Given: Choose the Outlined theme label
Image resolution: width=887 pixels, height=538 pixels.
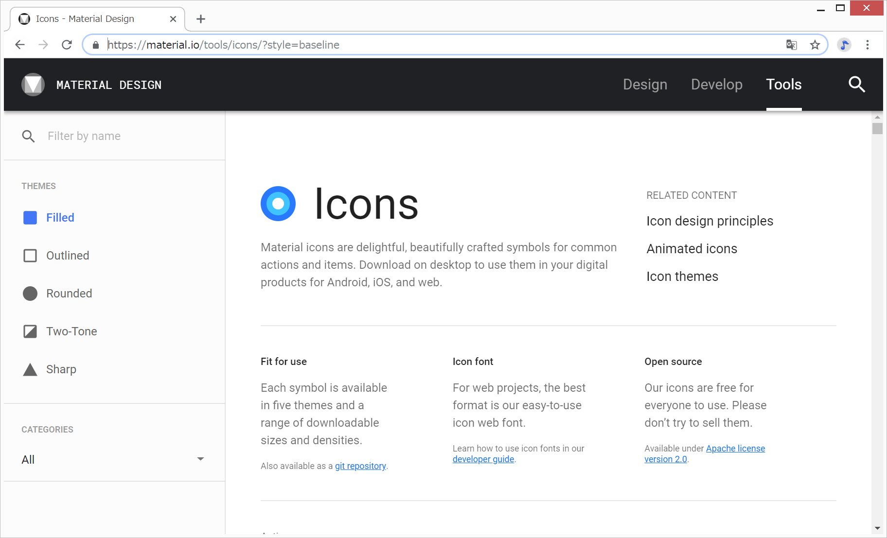Looking at the screenshot, I should point(68,256).
